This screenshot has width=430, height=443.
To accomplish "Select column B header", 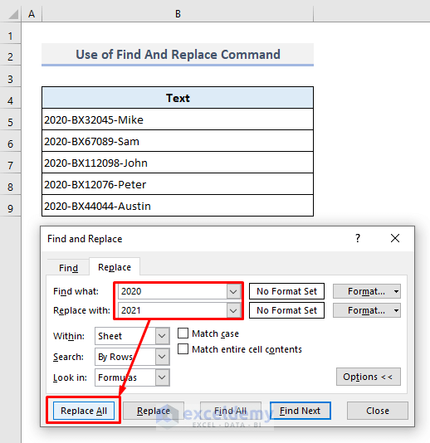I will [178, 14].
